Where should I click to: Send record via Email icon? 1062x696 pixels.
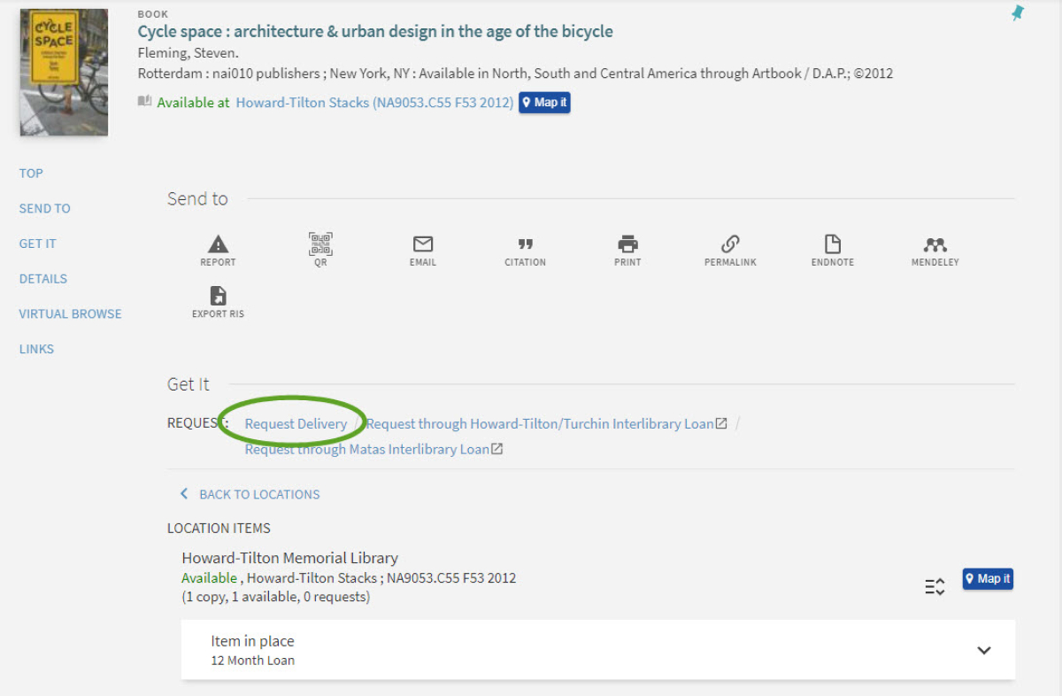click(x=423, y=245)
